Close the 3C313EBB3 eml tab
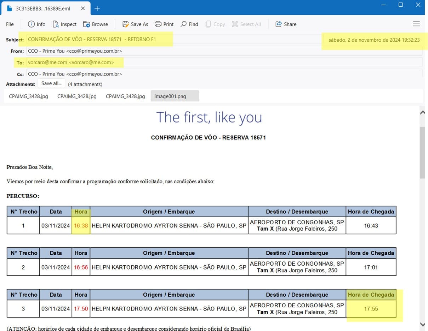The image size is (428, 331). coord(84,8)
